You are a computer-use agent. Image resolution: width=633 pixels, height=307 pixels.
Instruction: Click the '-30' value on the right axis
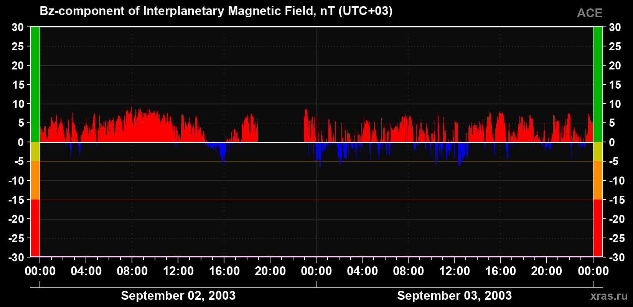617,257
